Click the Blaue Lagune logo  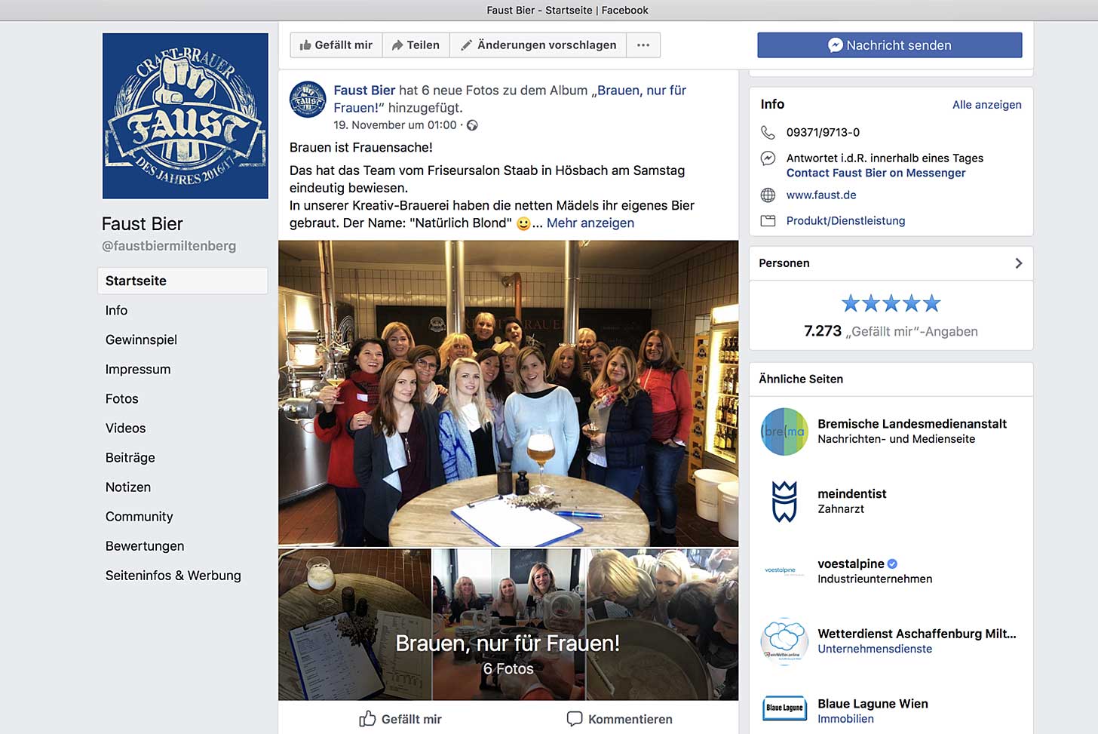point(784,708)
